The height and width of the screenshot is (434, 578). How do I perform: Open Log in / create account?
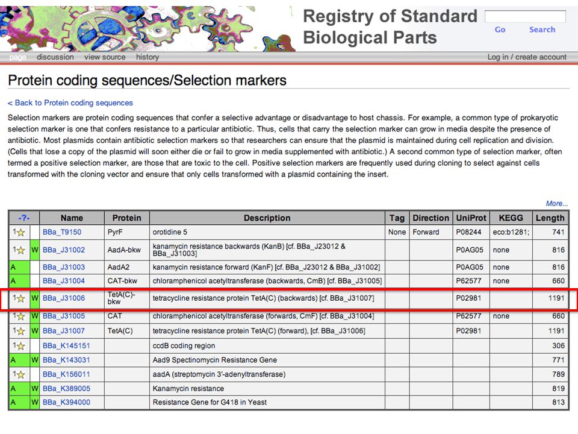527,57
